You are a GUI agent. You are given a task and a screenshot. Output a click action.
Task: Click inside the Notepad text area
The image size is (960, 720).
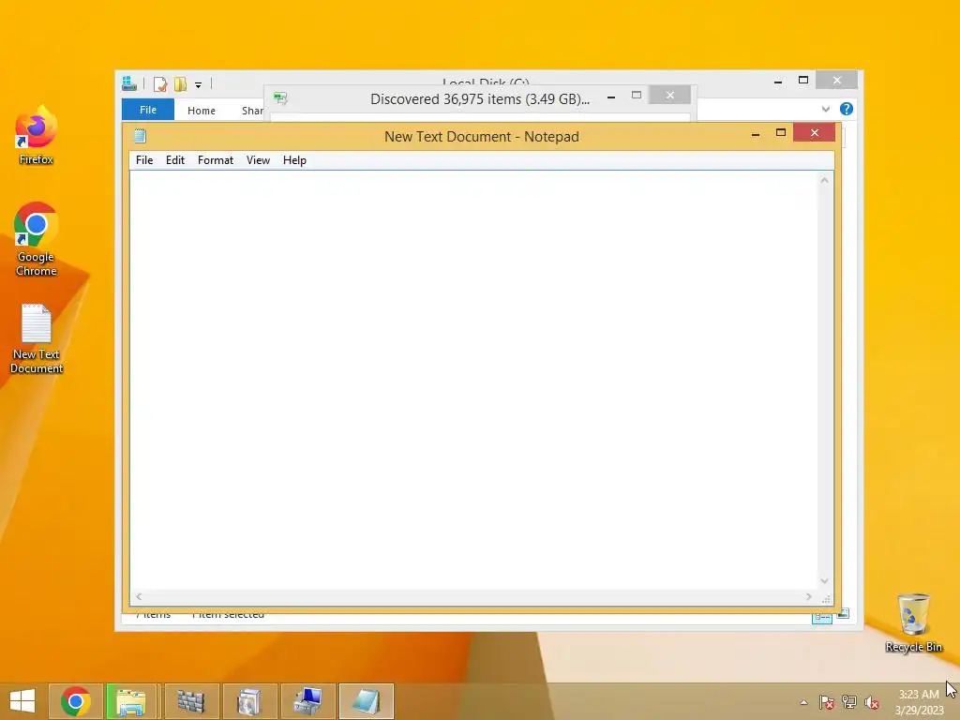click(473, 380)
